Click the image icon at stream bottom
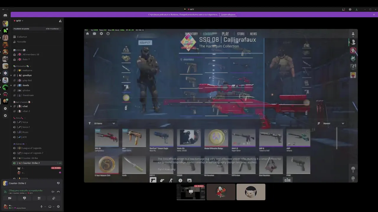The width and height of the screenshot is (378, 212). pyautogui.click(x=189, y=180)
